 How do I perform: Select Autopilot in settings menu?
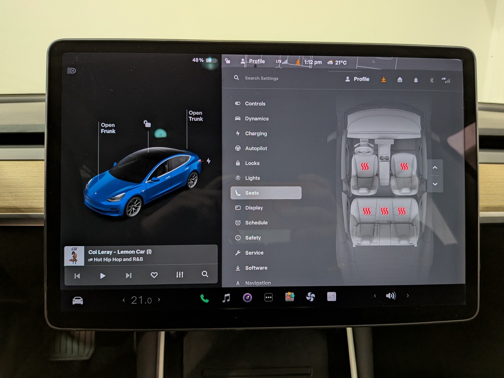point(256,148)
